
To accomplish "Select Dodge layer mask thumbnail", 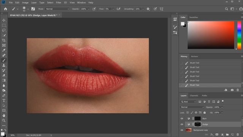I will (x=198, y=124).
